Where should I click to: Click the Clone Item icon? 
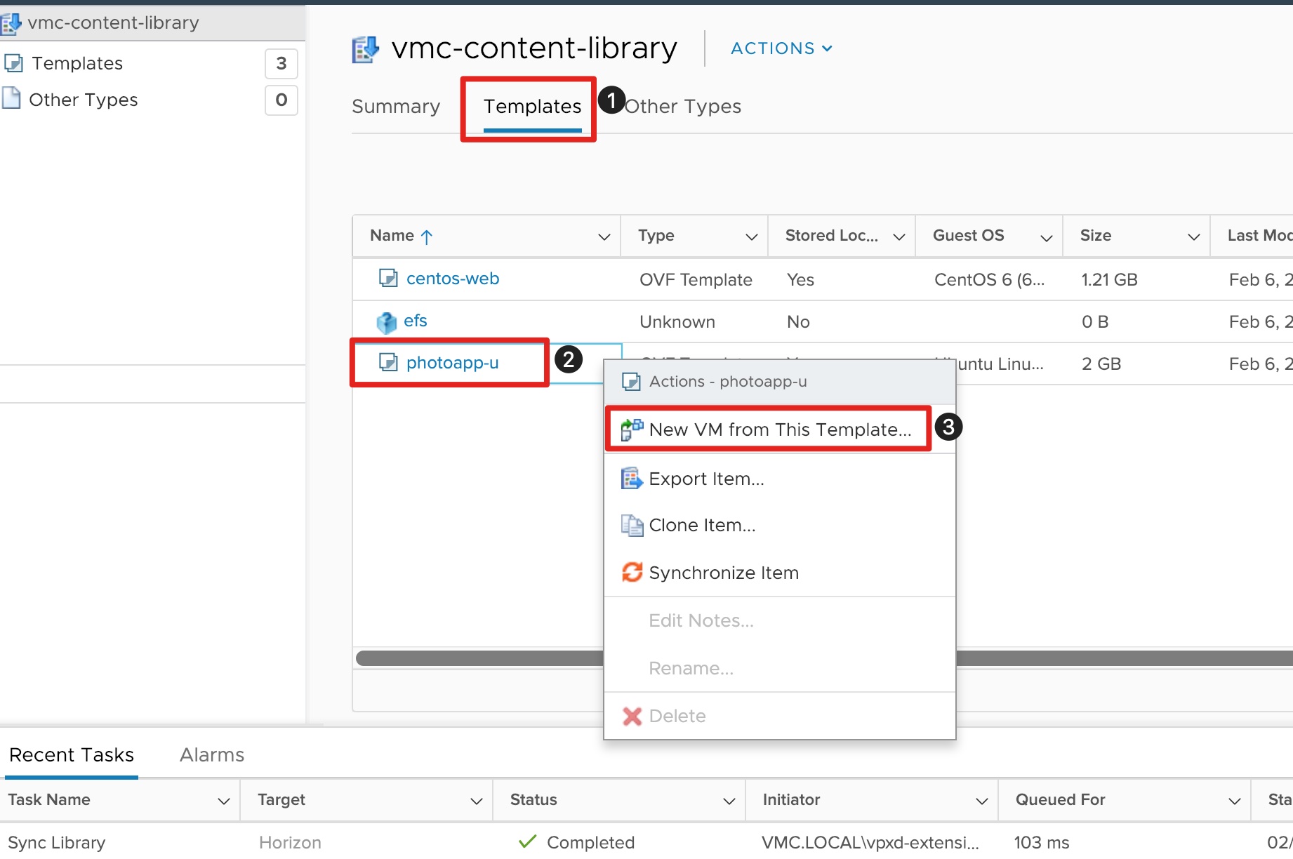(632, 526)
